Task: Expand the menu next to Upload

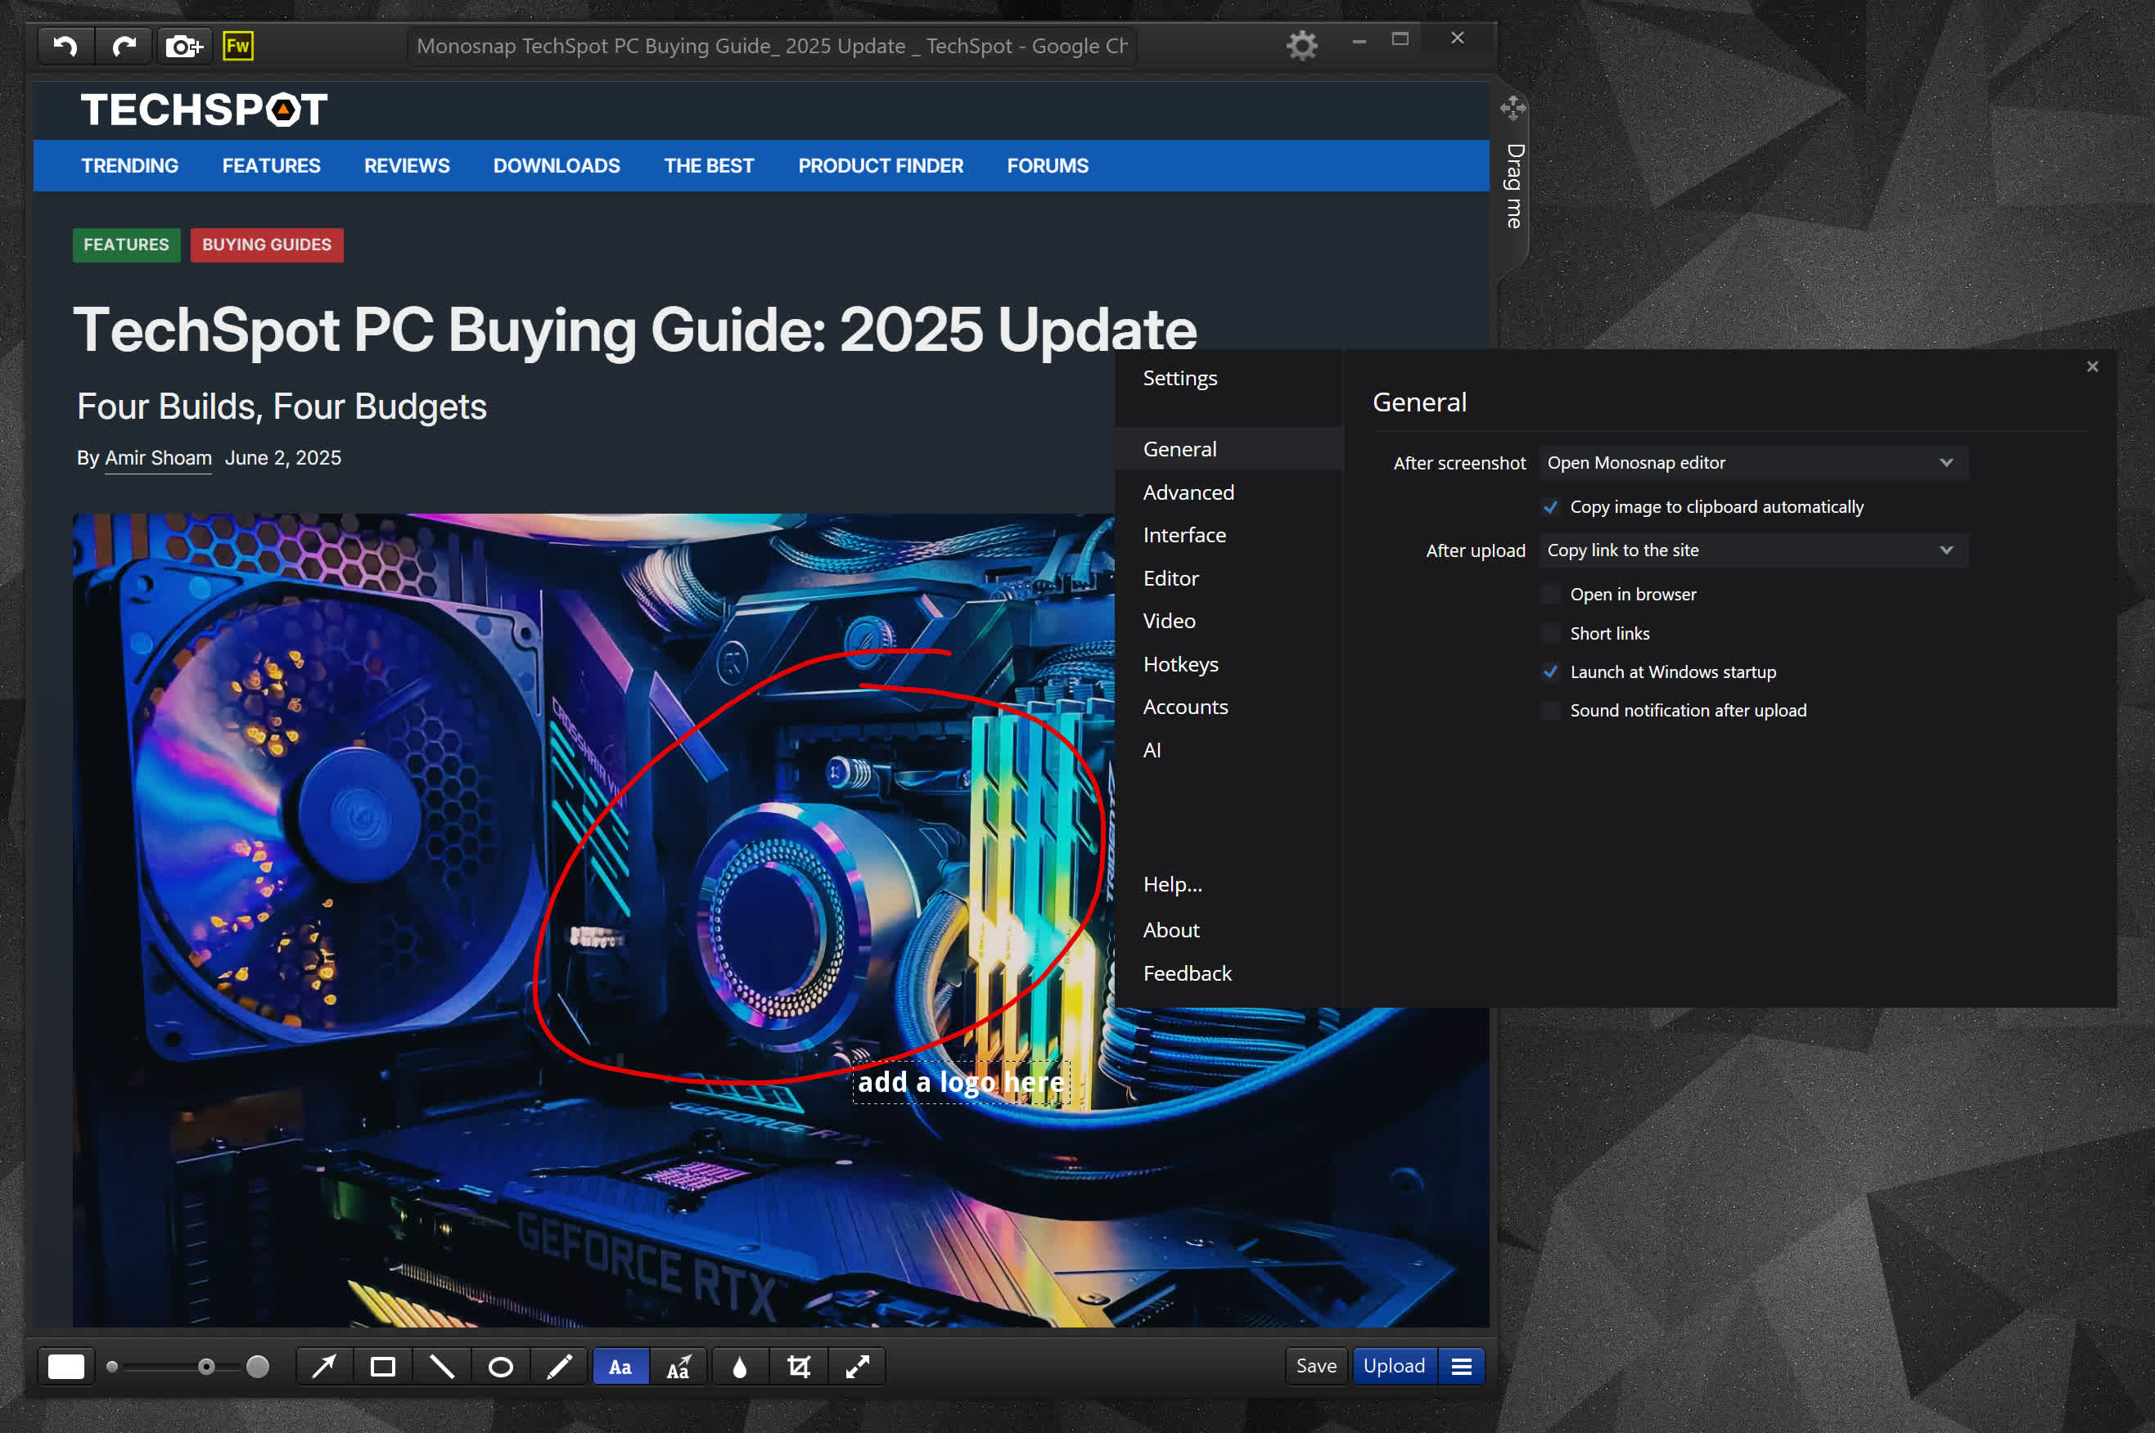Action: tap(1461, 1366)
